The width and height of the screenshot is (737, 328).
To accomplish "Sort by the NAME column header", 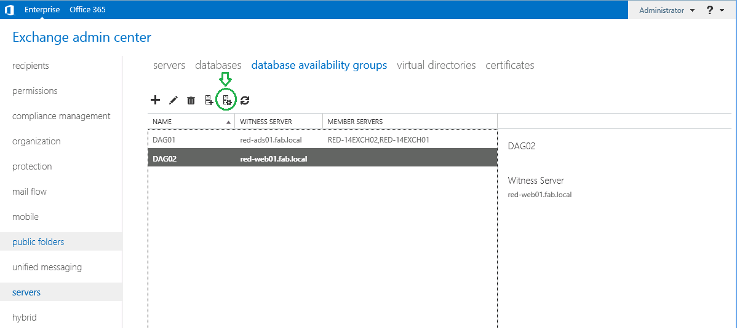I will (191, 122).
